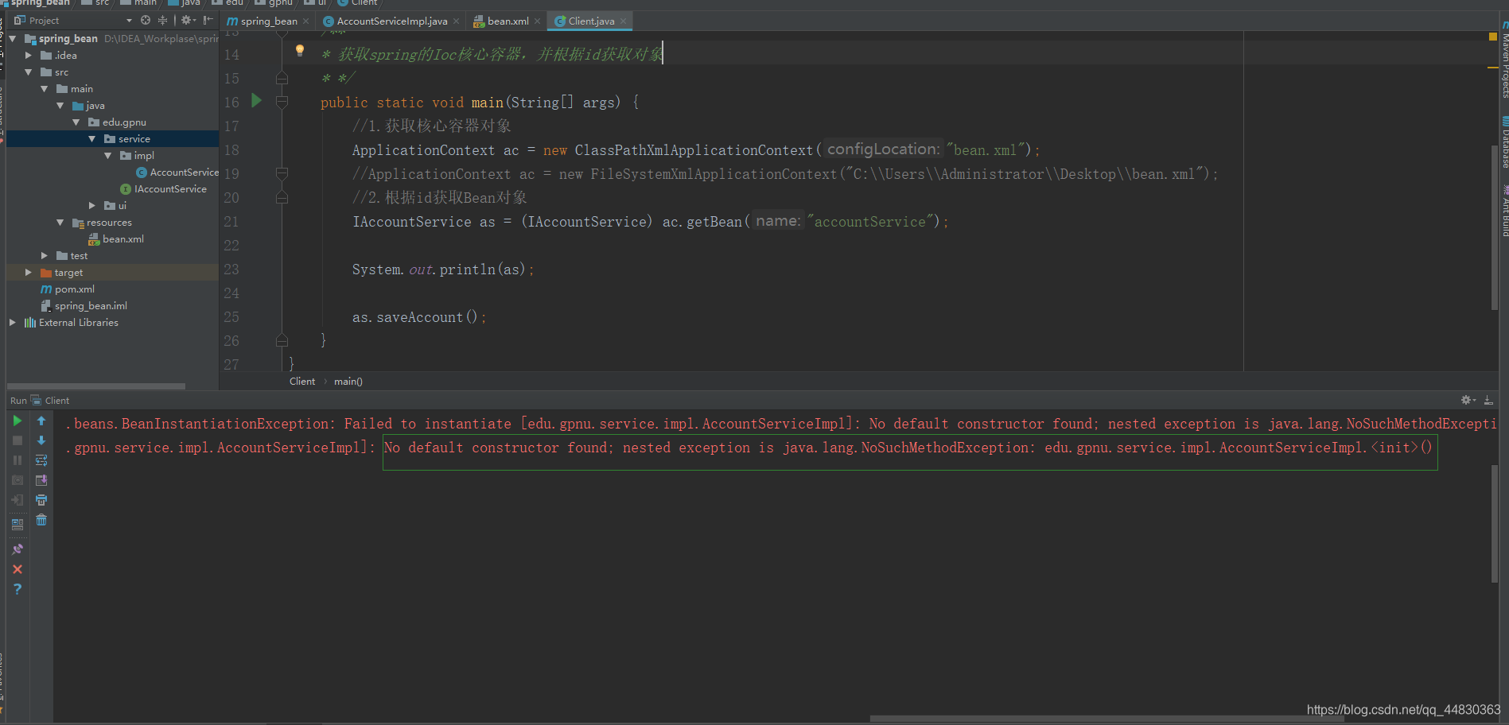Close the spring_bean editor tab
Screen dimensions: 1509x725
[x=306, y=21]
